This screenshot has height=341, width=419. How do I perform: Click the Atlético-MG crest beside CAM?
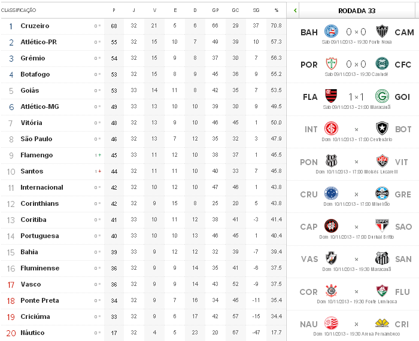point(382,31)
